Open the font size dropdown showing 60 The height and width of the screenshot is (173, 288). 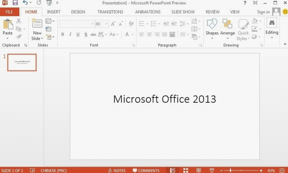pos(106,24)
